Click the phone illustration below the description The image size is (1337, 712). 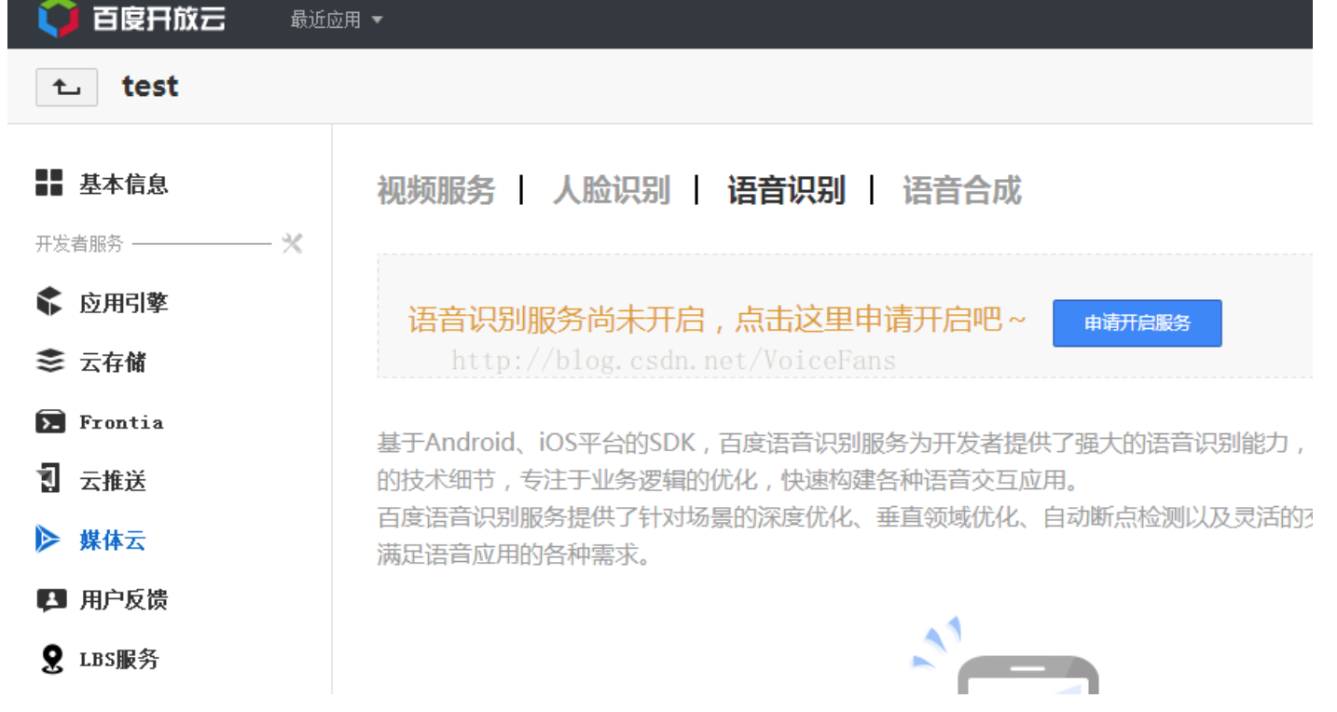(x=1027, y=675)
